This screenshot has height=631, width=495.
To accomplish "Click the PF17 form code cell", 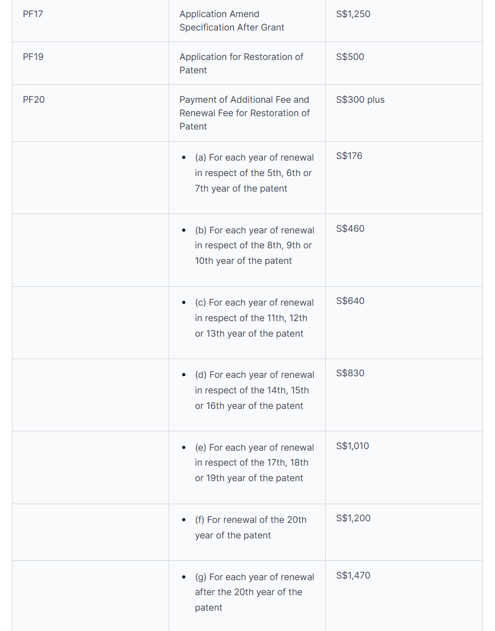I will point(33,14).
